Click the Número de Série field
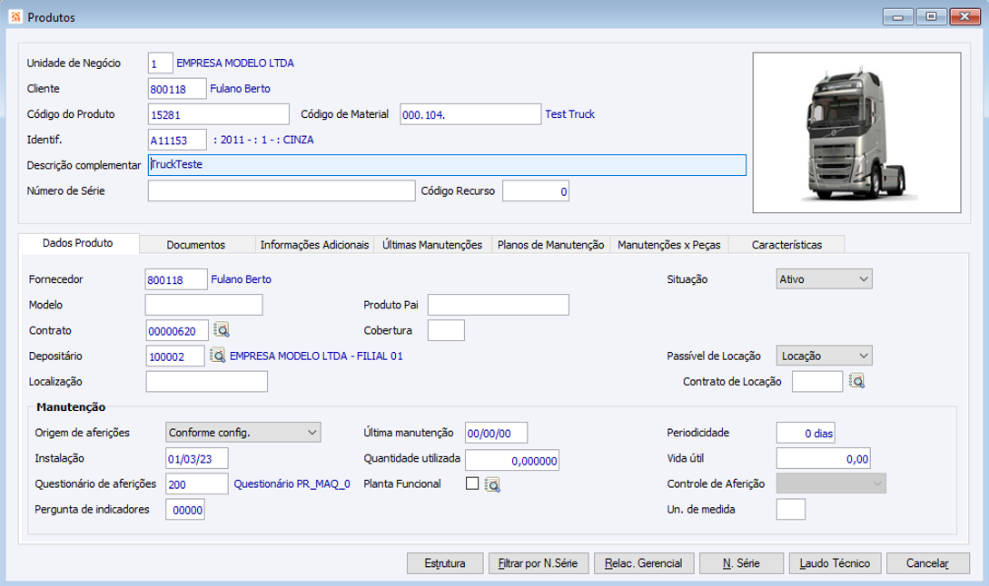Viewport: 989px width, 586px height. pyautogui.click(x=282, y=190)
